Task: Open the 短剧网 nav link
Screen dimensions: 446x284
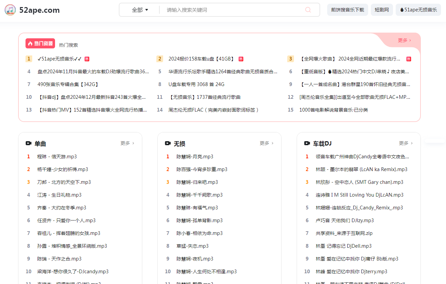Action: pyautogui.click(x=382, y=10)
